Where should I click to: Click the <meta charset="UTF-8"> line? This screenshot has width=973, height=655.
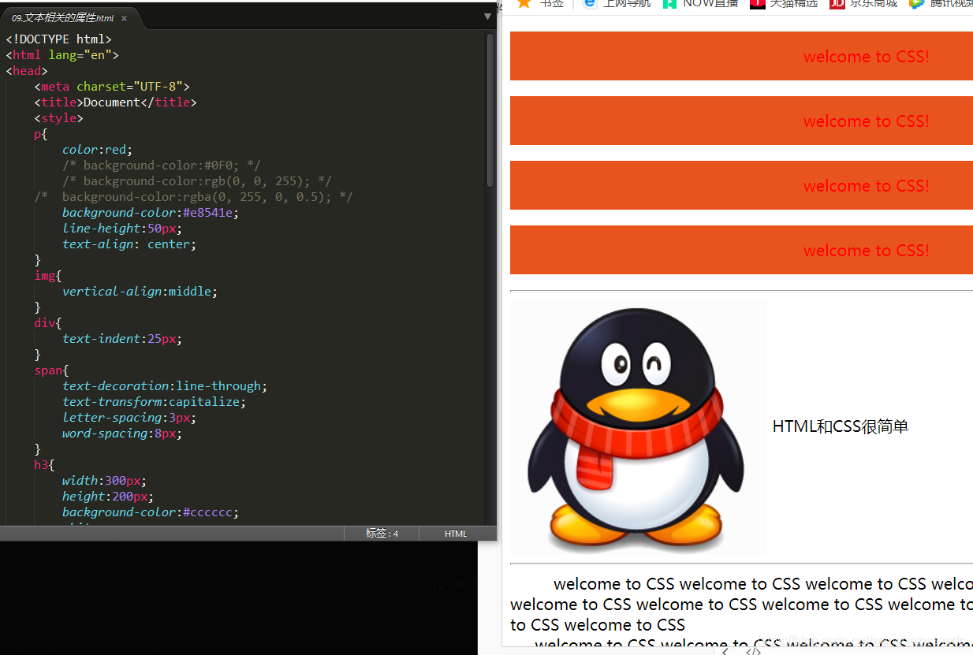tap(112, 87)
